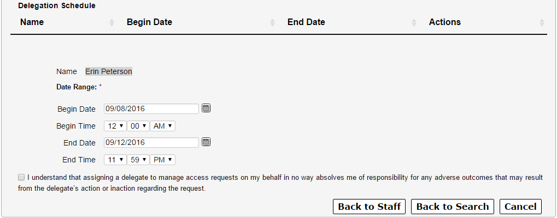The image size is (557, 218).
Task: Cancel the delegation form
Action: pyautogui.click(x=520, y=207)
